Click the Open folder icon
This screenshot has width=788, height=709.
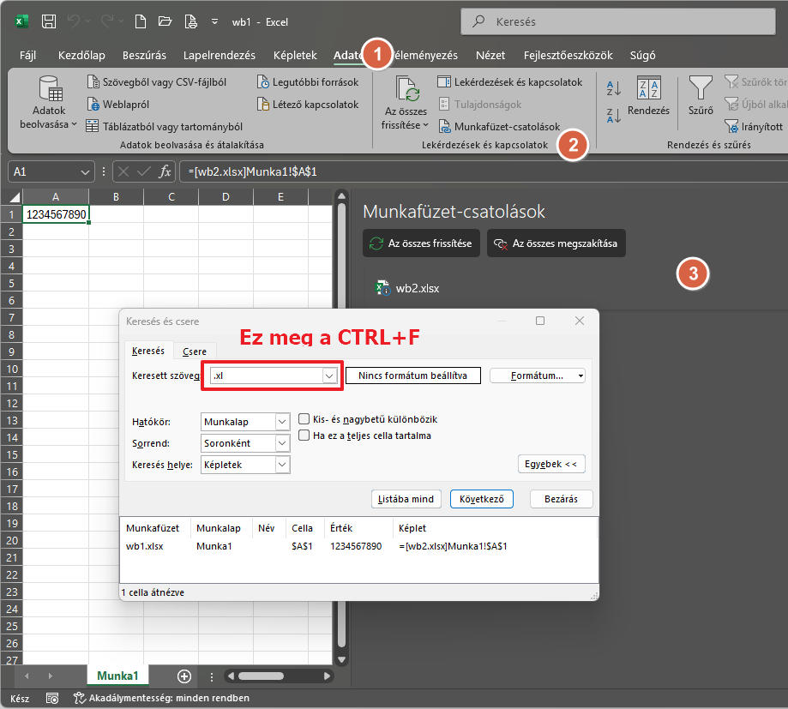(x=165, y=21)
